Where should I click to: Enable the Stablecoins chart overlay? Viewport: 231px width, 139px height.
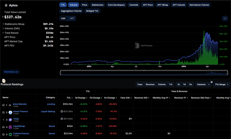point(98,5)
